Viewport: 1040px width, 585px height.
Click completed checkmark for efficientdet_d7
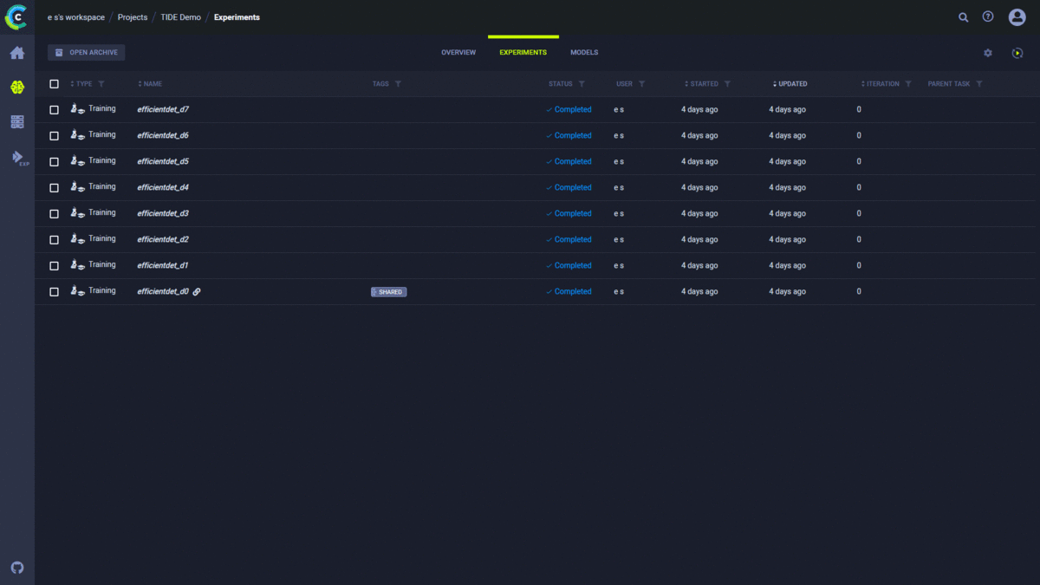(549, 110)
